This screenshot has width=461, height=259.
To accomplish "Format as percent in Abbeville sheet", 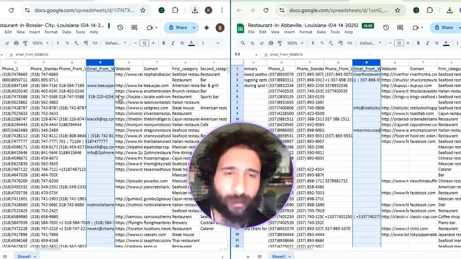I will pyautogui.click(x=322, y=43).
